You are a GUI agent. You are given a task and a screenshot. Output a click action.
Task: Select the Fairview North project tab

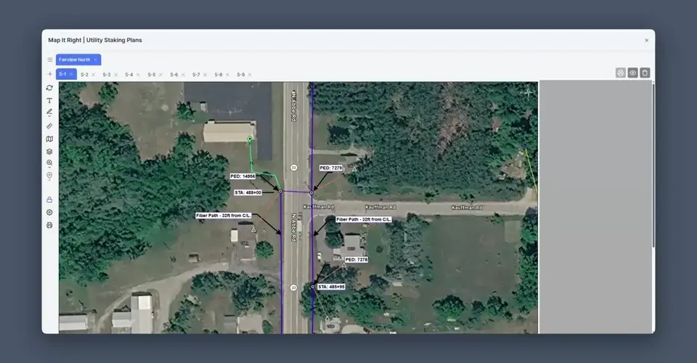[x=75, y=60]
